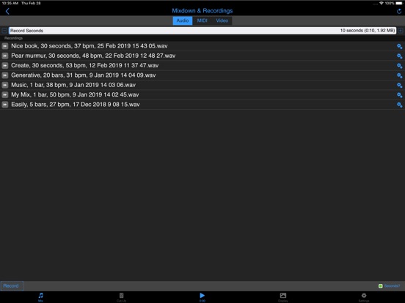Tap the refresh icon at top right
Viewport: 405px width, 303px height.
pos(399,11)
